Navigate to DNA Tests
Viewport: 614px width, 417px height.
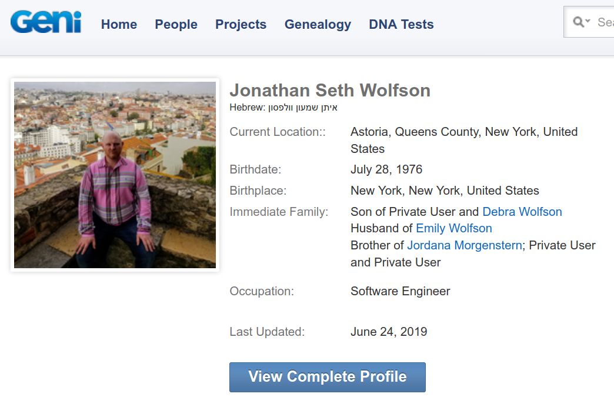[x=401, y=24]
